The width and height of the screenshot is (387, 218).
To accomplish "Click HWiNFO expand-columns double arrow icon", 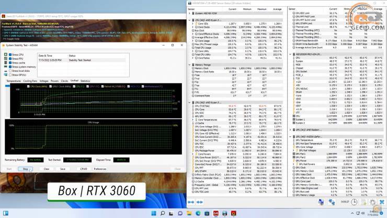I will [191, 202].
